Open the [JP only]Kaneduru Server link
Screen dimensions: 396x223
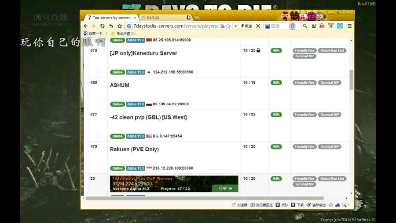tap(143, 53)
